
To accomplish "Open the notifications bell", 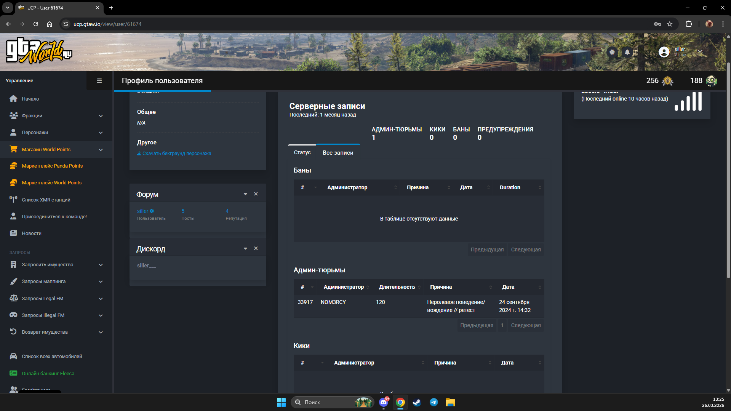I will point(627,52).
